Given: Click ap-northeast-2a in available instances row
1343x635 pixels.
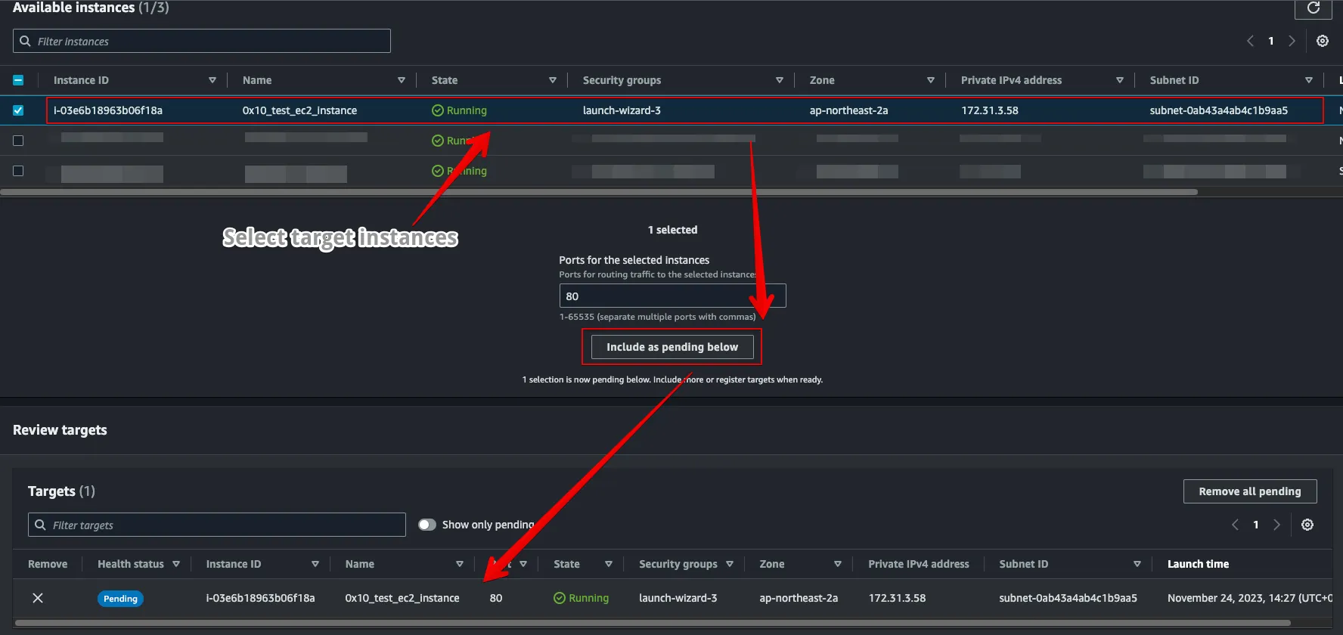Looking at the screenshot, I should point(848,110).
